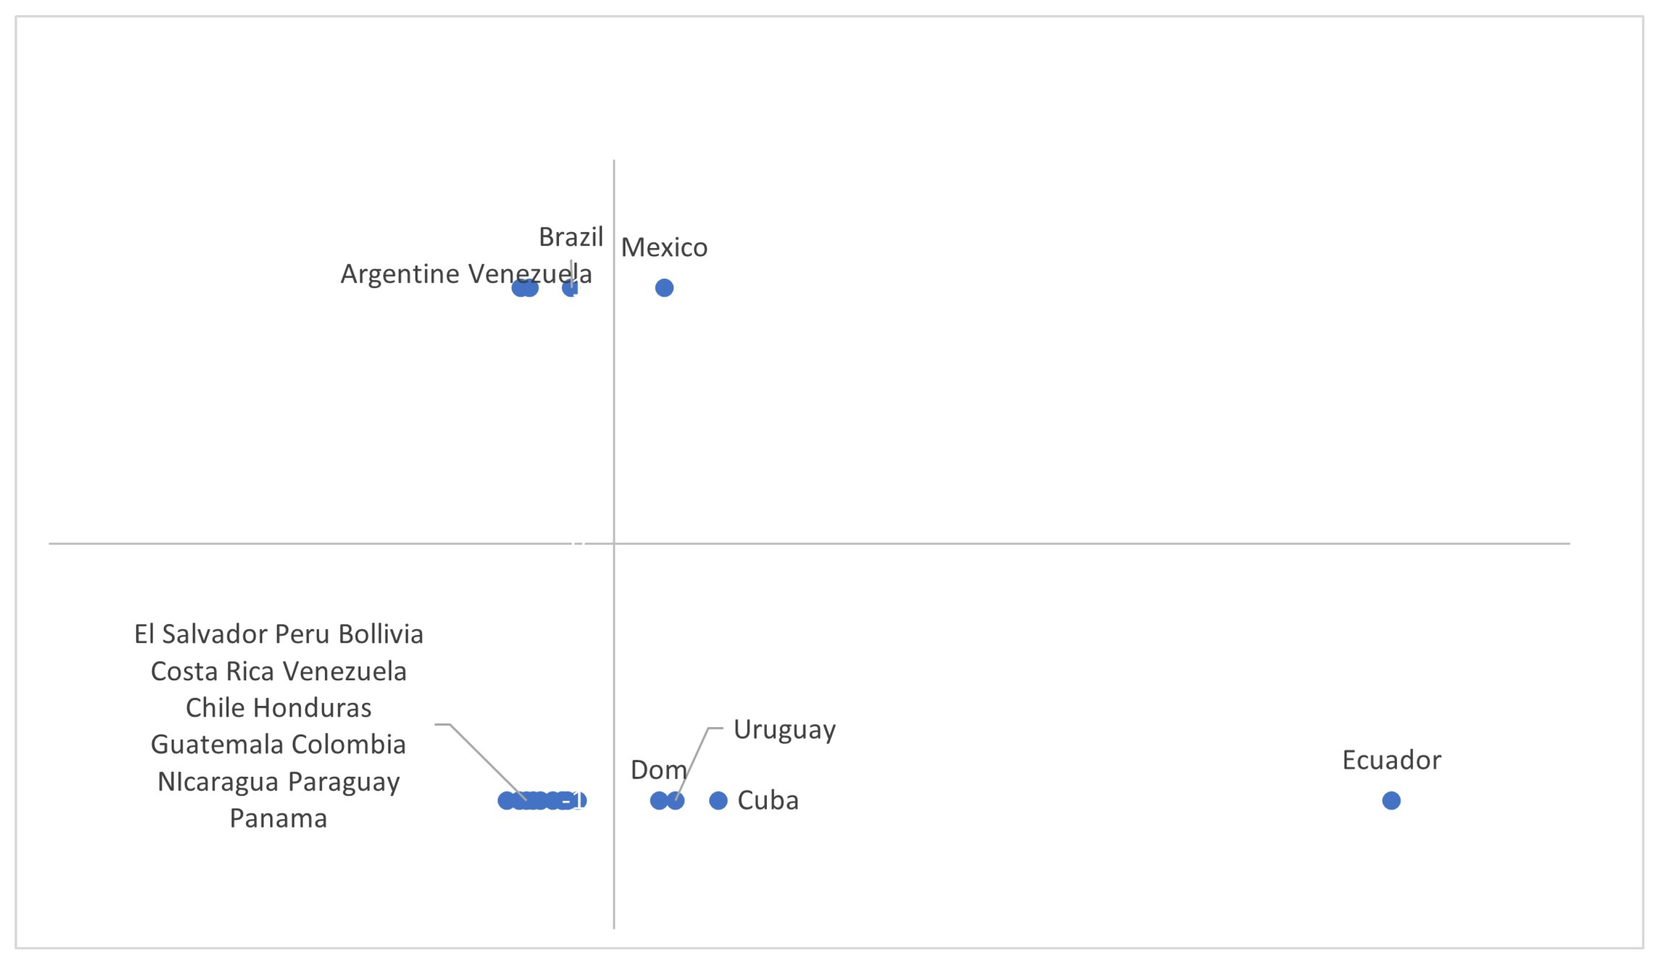
Task: Select the Guatemala Colombia label line
Action: click(x=279, y=744)
